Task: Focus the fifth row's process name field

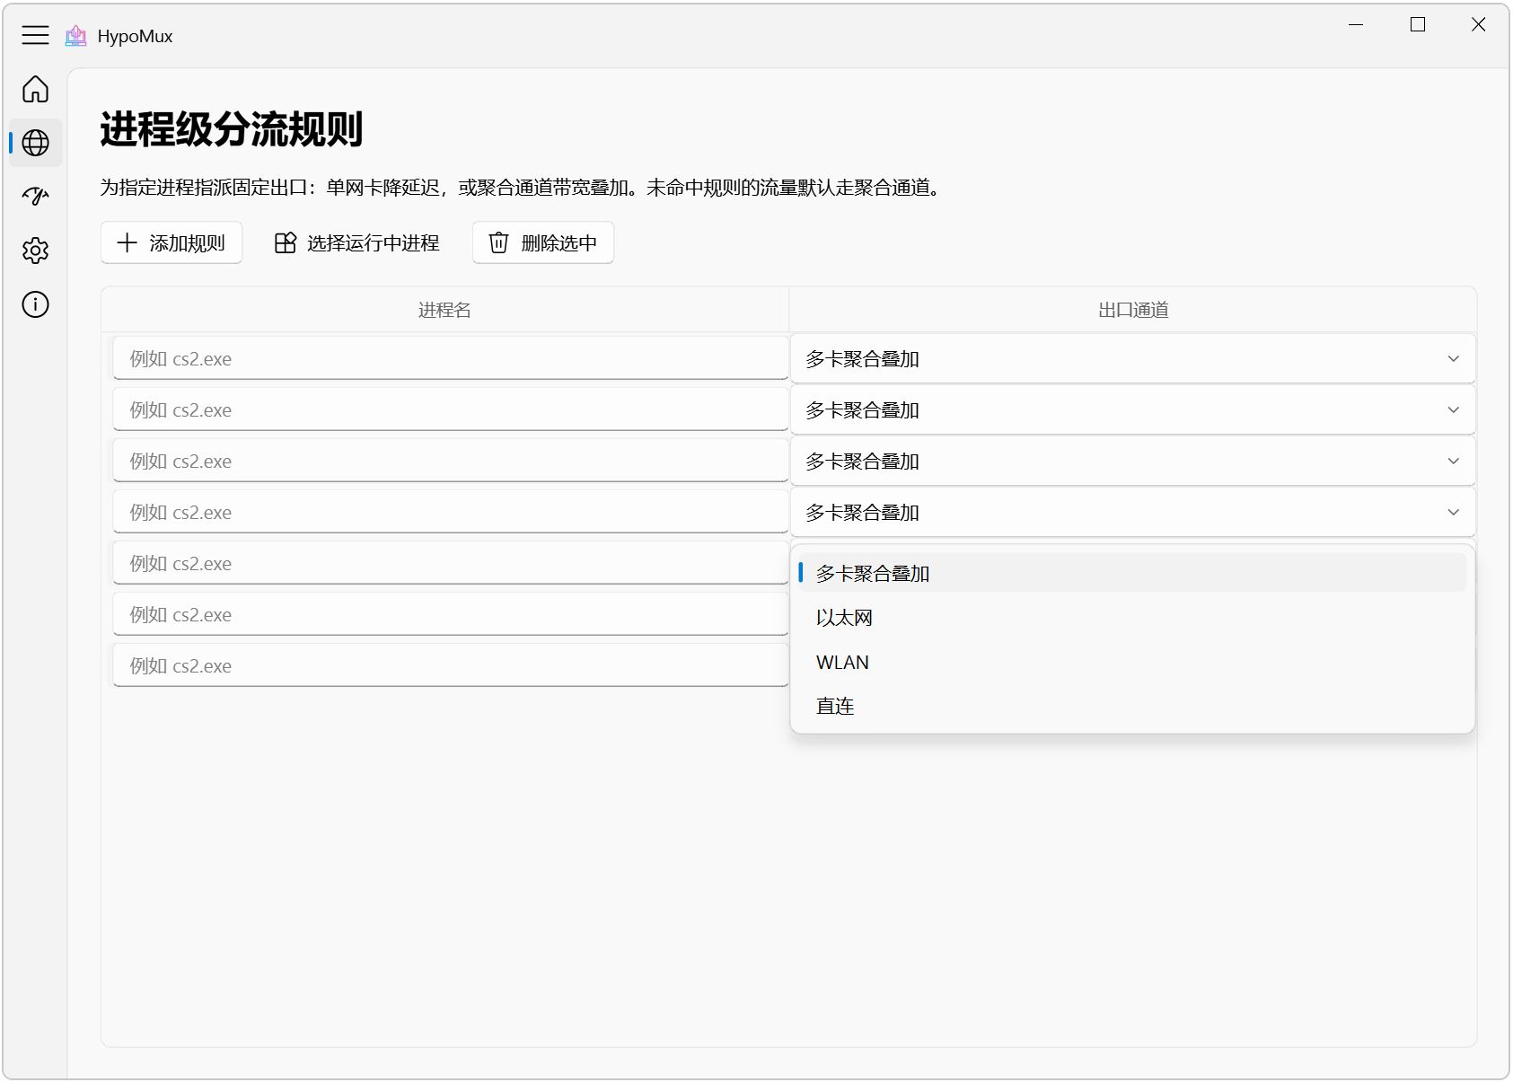Action: point(451,564)
